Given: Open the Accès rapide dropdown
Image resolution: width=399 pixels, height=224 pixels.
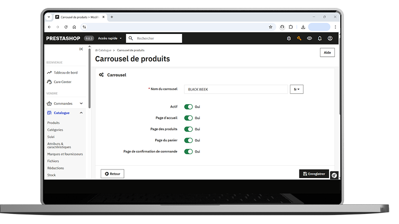Looking at the screenshot, I should click(x=110, y=39).
